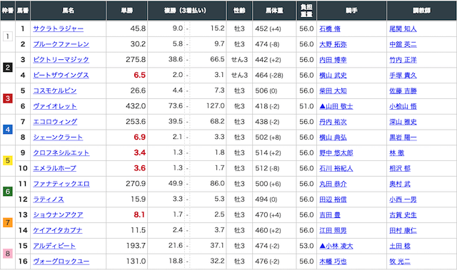The width and height of the screenshot is (457, 270).
Task: Open horse link ショウナンアクア
Action: tap(58, 214)
